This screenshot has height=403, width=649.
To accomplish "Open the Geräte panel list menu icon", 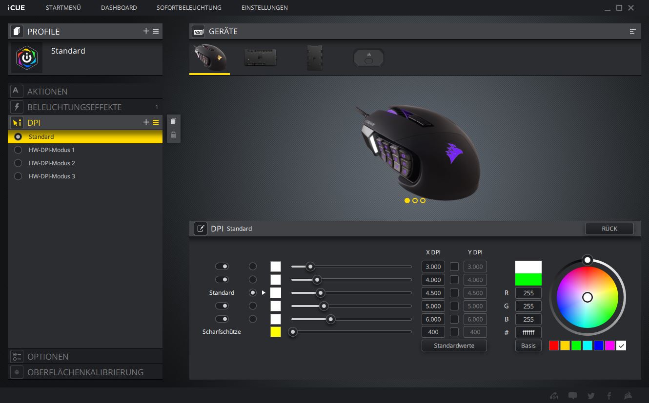I will 633,31.
